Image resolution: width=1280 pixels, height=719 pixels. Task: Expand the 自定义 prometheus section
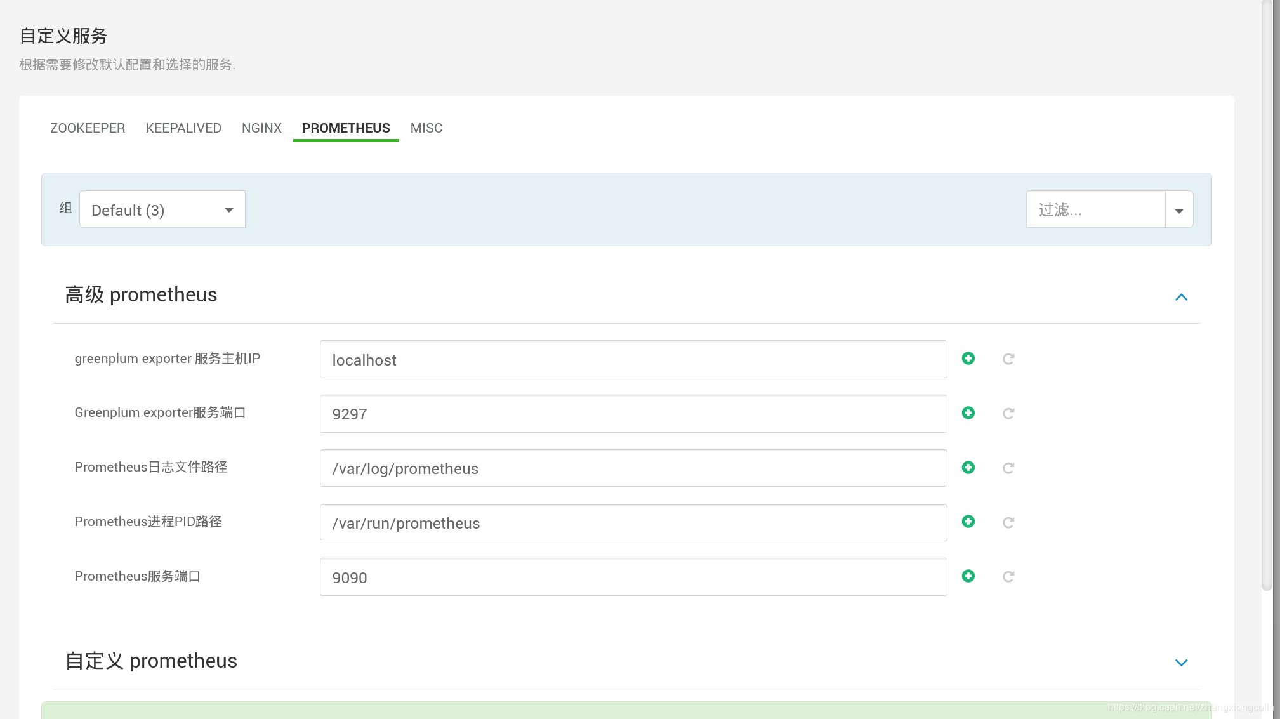point(1181,663)
